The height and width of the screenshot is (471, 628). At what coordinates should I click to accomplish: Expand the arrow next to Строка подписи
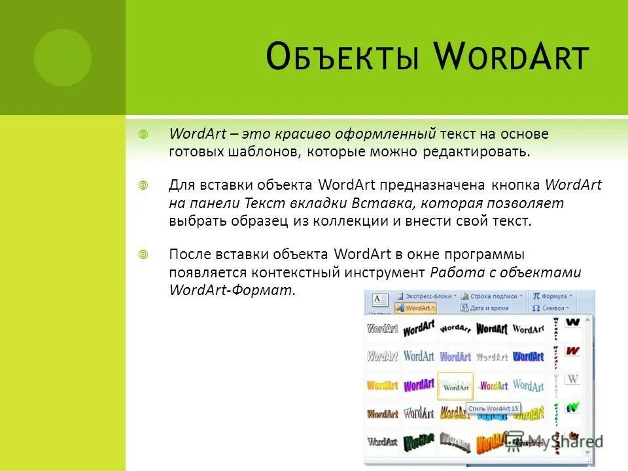[x=521, y=296]
